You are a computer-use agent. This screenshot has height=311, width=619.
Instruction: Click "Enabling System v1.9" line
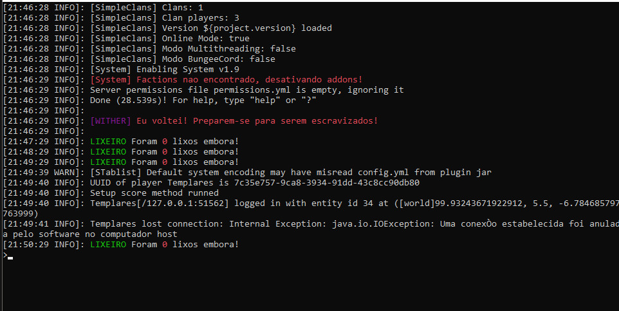[165, 70]
